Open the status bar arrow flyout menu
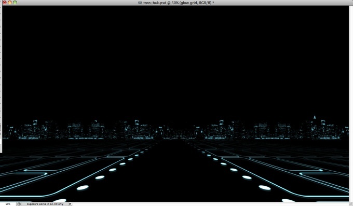353x206 pixels. click(x=70, y=204)
